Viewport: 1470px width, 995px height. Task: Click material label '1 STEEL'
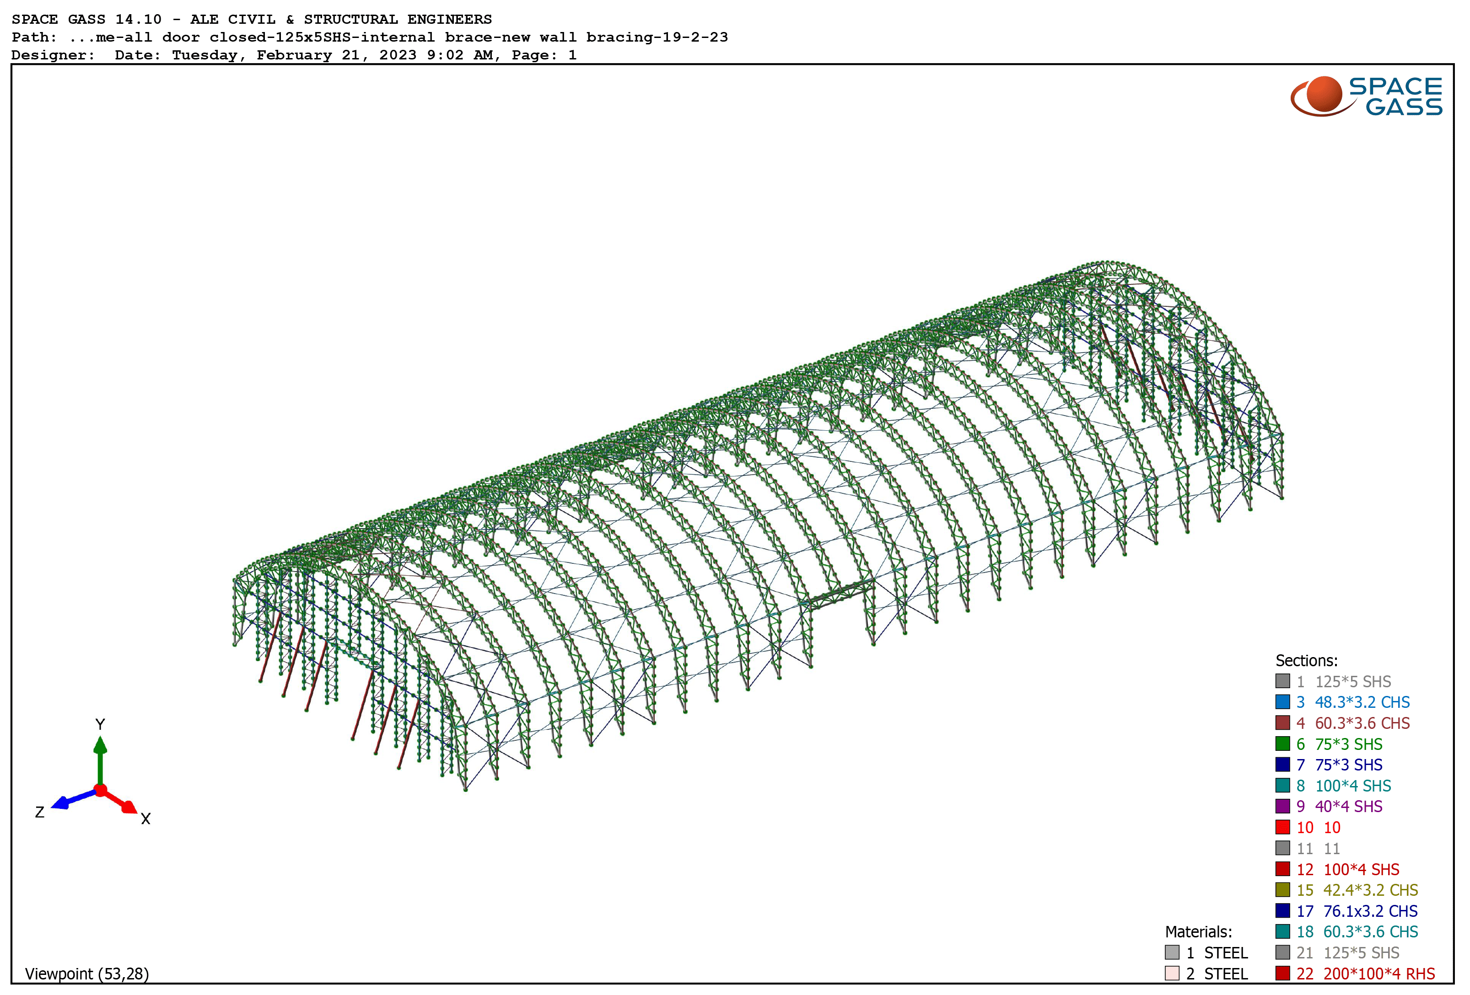coord(1217,952)
